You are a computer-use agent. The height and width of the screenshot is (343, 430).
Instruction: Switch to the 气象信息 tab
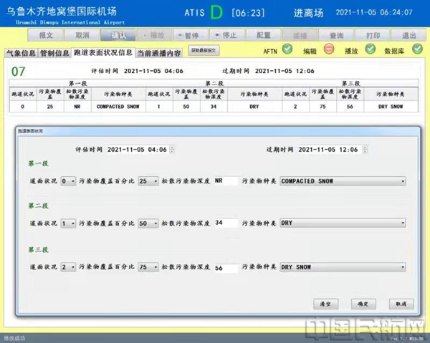coord(20,53)
